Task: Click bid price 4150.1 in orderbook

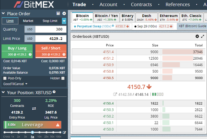Action: pyautogui.click(x=108, y=123)
